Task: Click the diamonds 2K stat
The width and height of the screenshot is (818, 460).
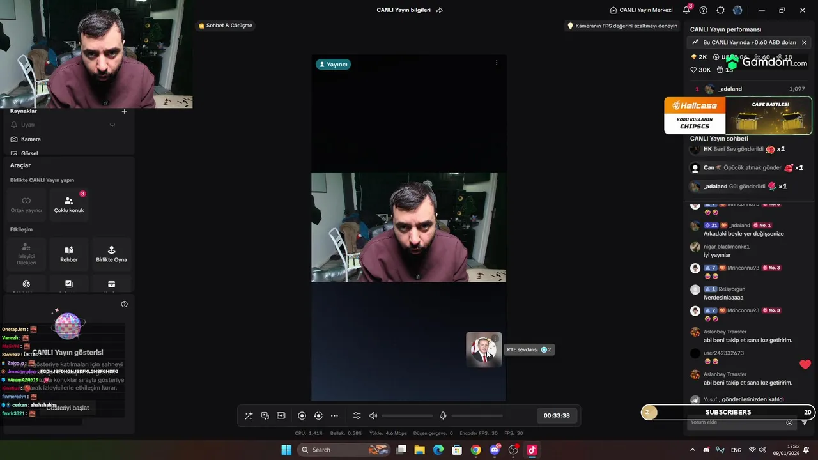Action: point(698,57)
